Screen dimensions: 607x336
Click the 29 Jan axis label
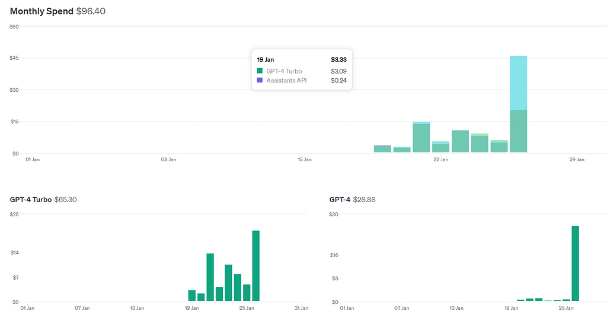577,159
